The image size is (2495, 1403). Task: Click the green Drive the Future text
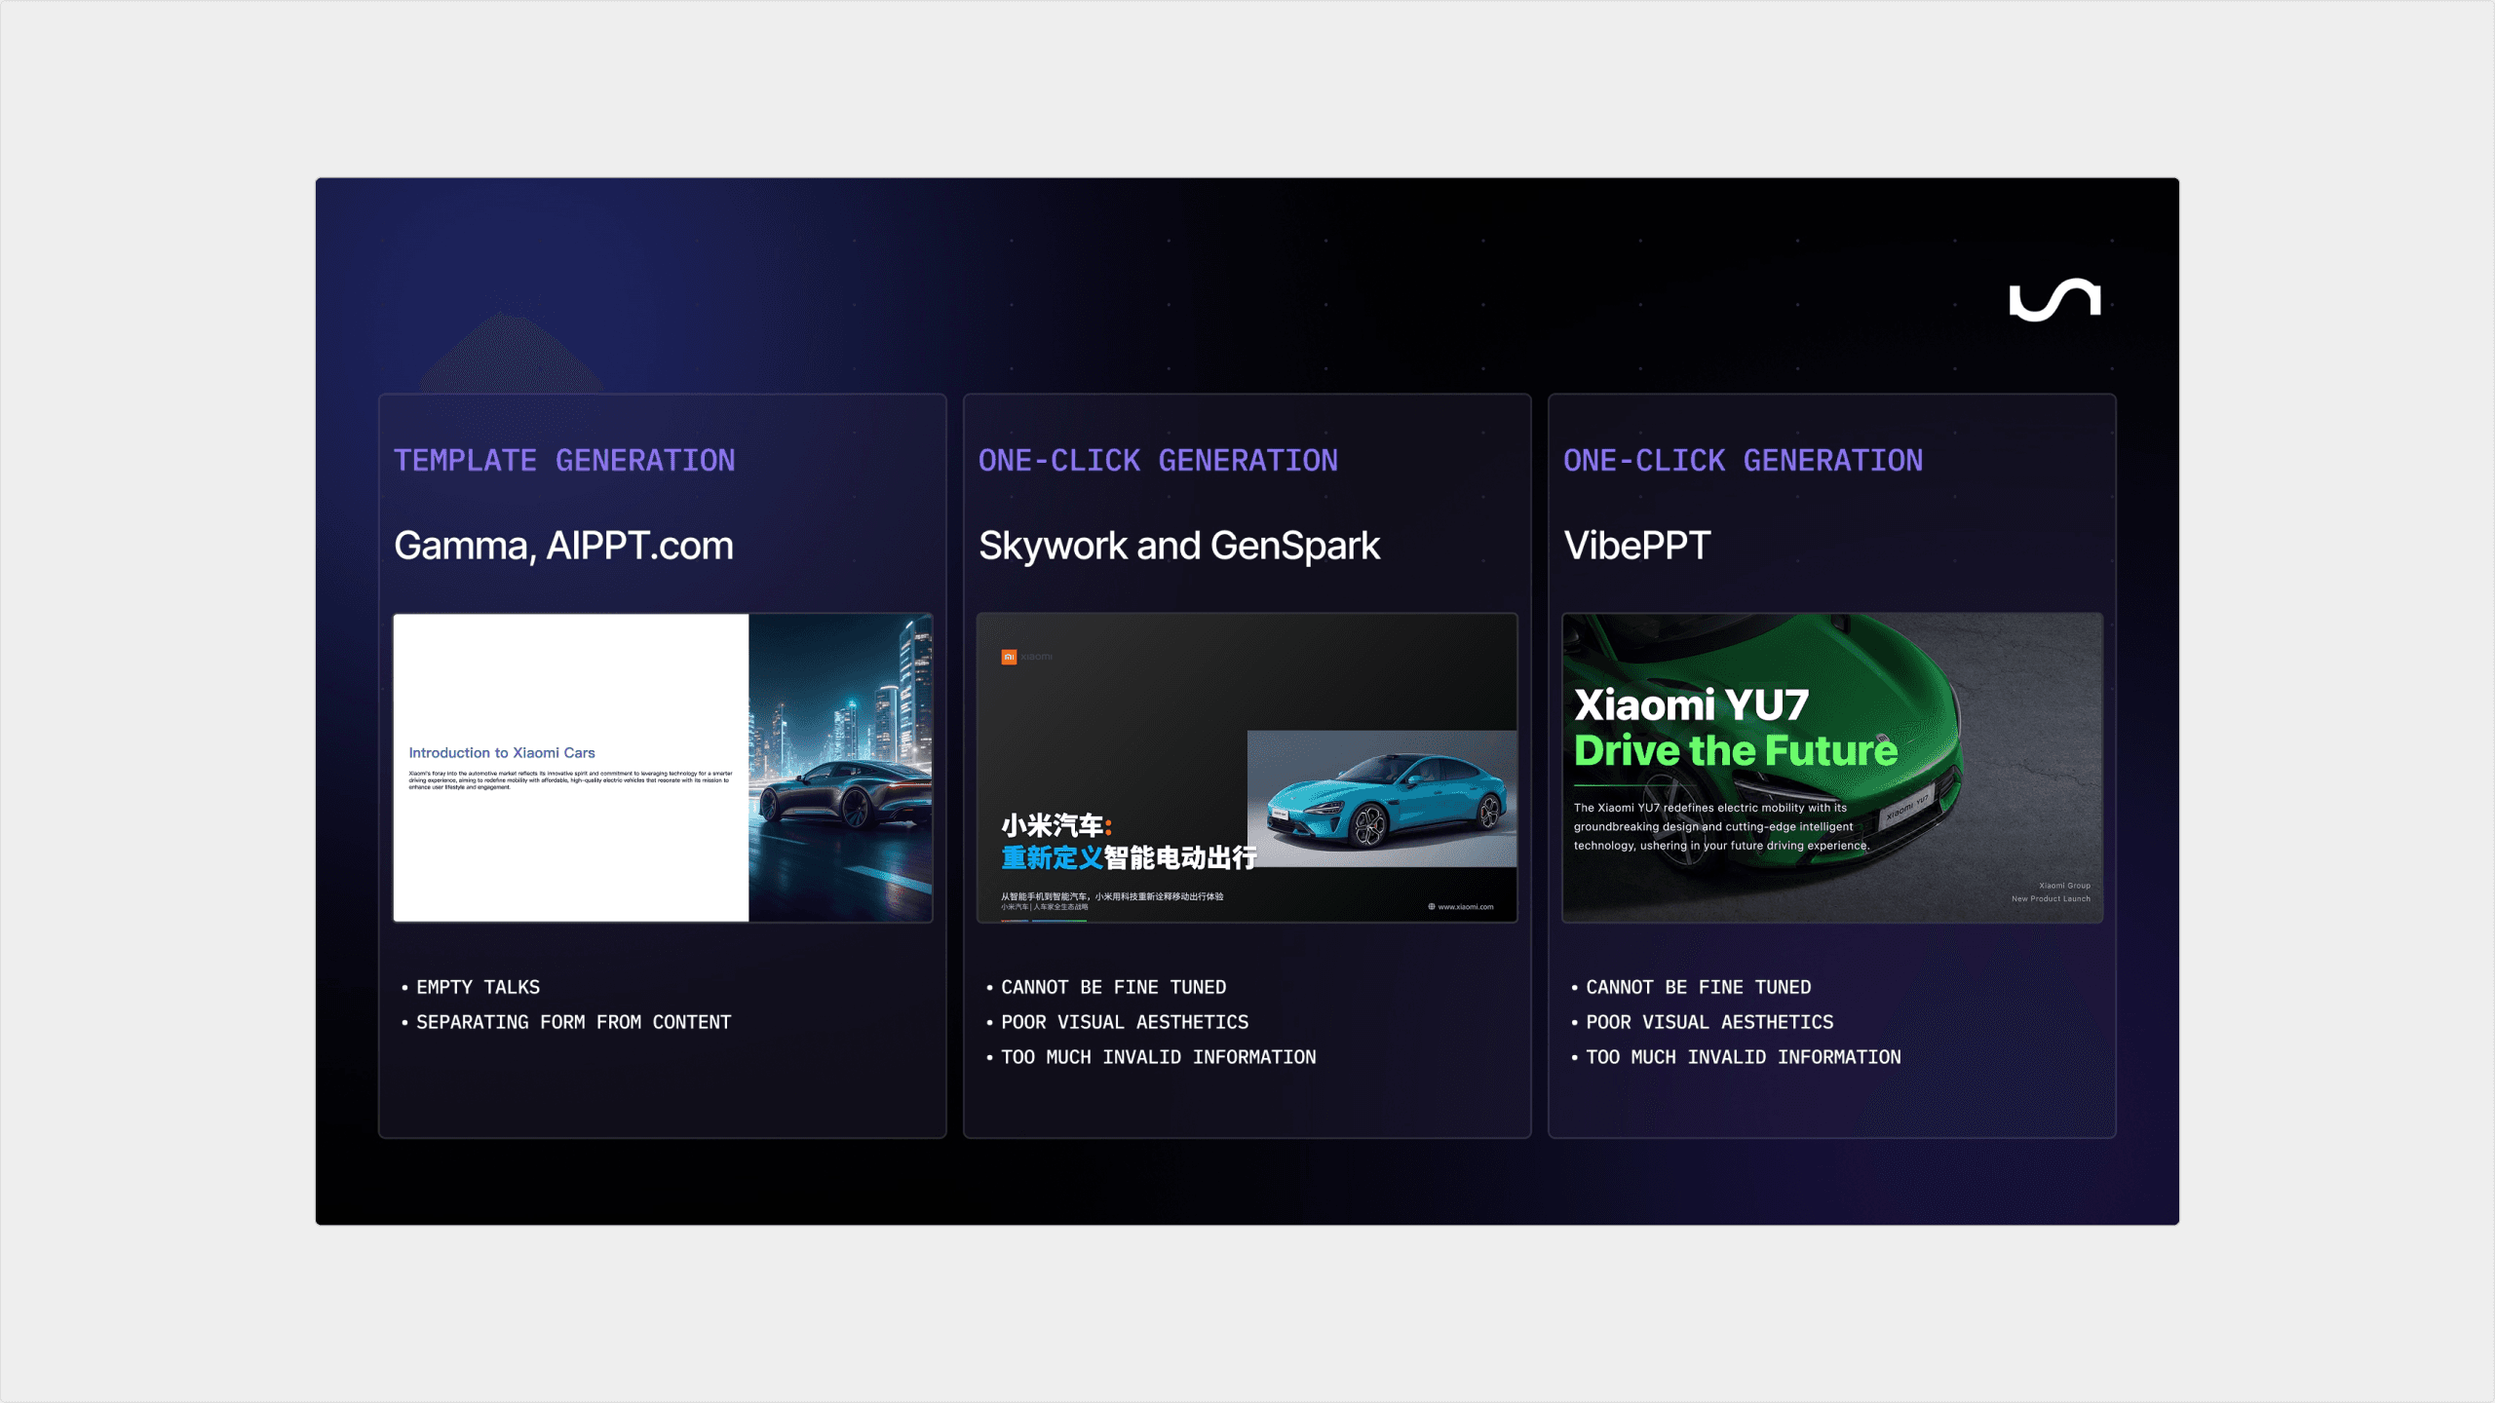pos(1735,750)
